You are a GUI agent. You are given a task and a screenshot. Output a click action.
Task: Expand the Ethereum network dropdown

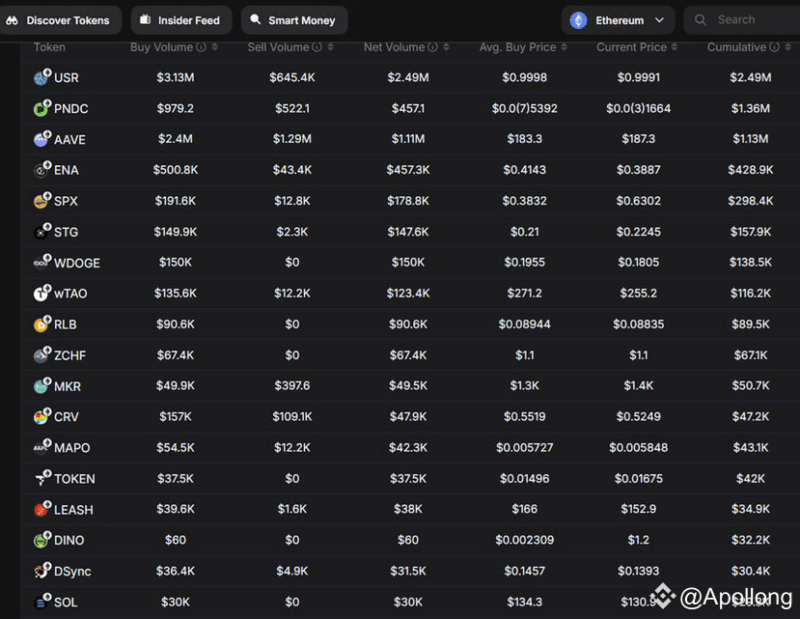click(x=618, y=20)
